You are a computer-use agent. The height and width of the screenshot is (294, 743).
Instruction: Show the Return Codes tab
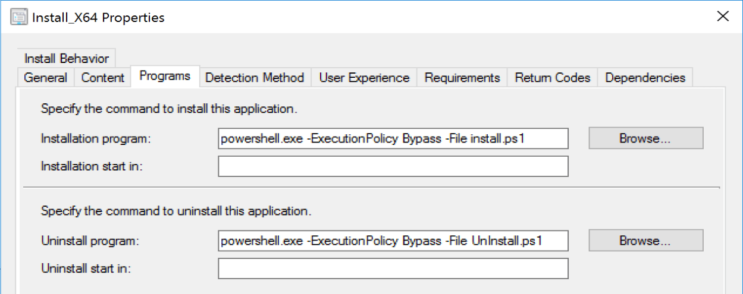click(553, 78)
